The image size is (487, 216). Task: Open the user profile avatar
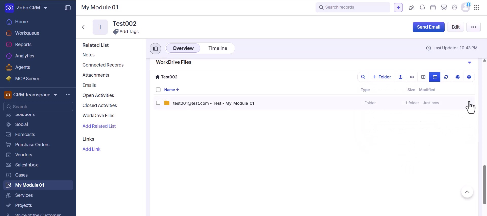[465, 7]
